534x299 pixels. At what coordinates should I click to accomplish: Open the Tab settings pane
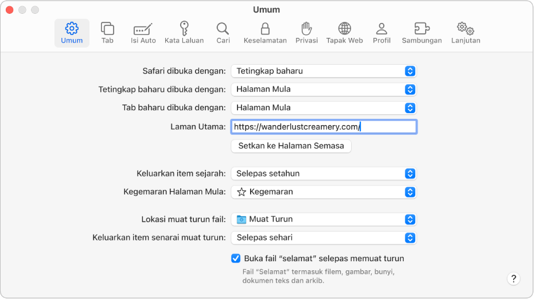click(107, 33)
